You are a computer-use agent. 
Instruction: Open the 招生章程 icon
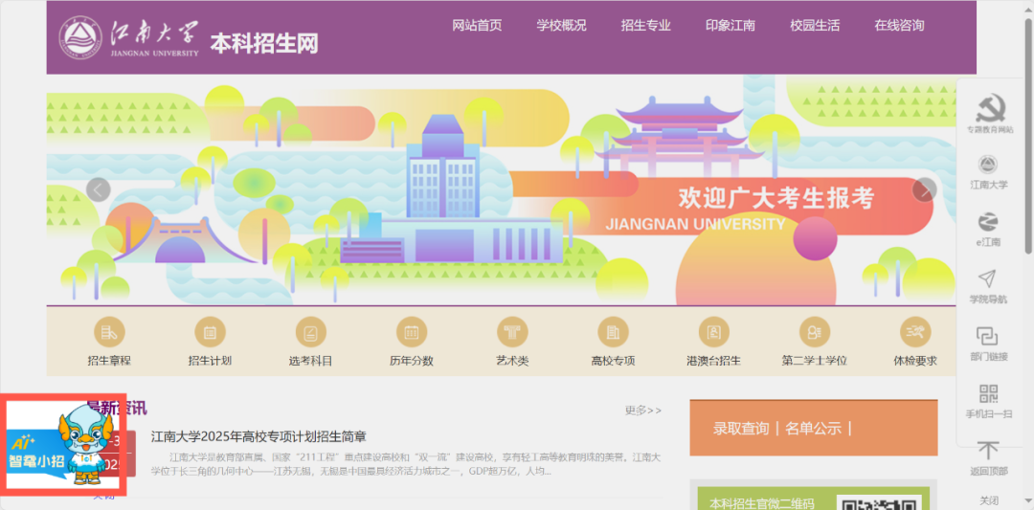pyautogui.click(x=109, y=332)
